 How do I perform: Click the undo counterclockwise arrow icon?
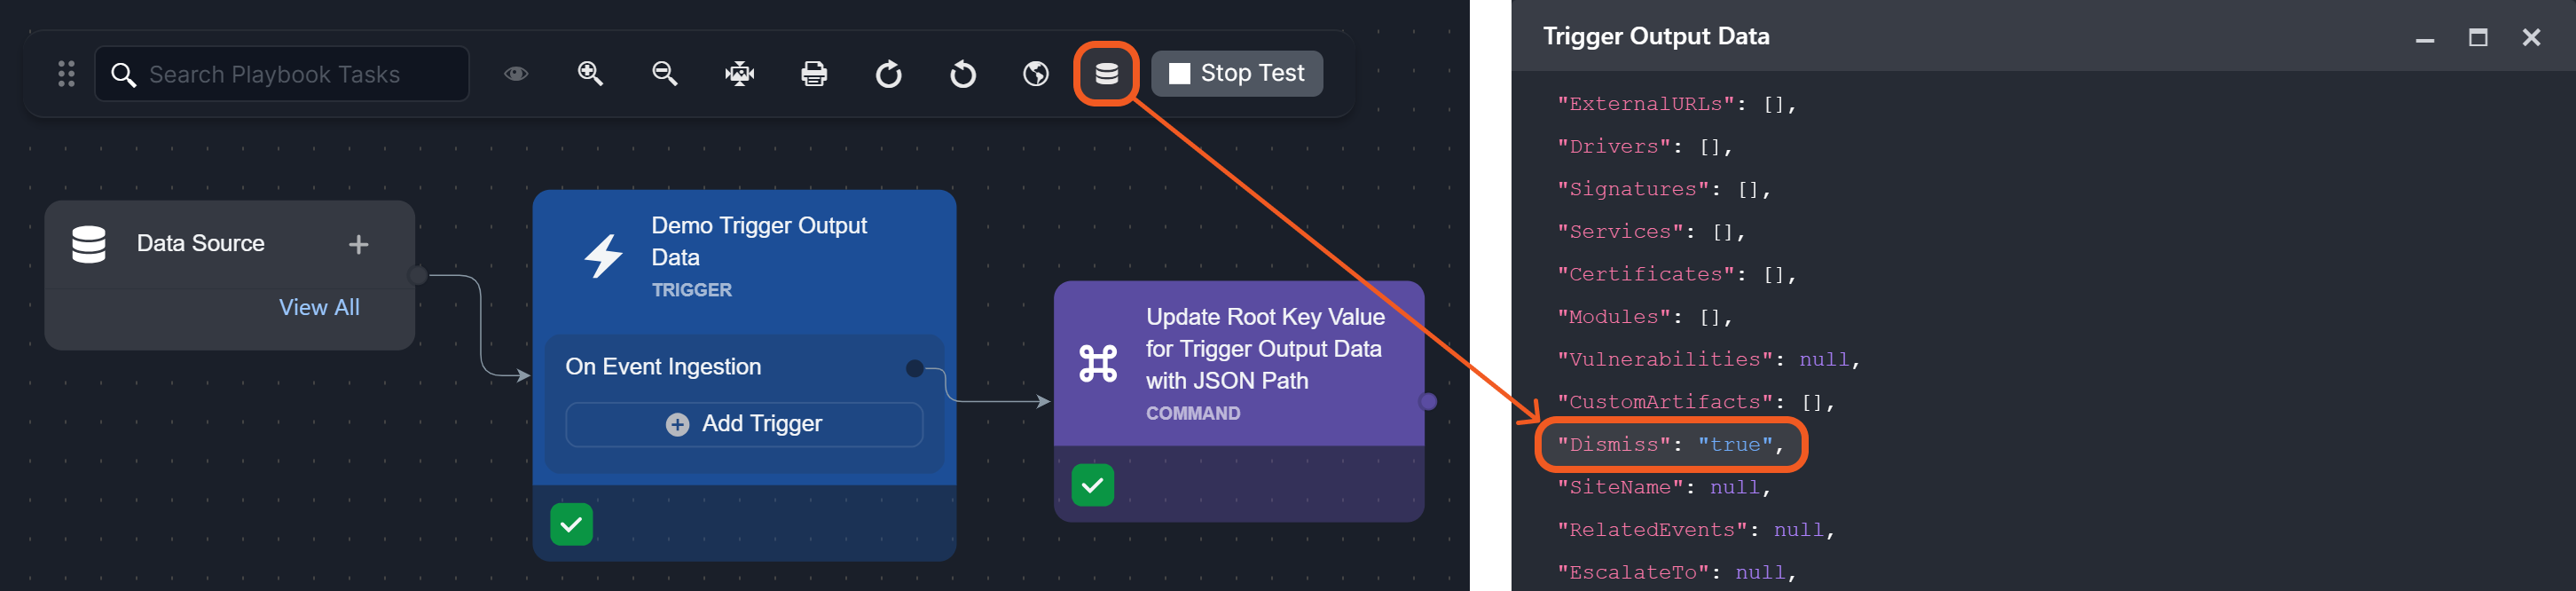point(962,74)
